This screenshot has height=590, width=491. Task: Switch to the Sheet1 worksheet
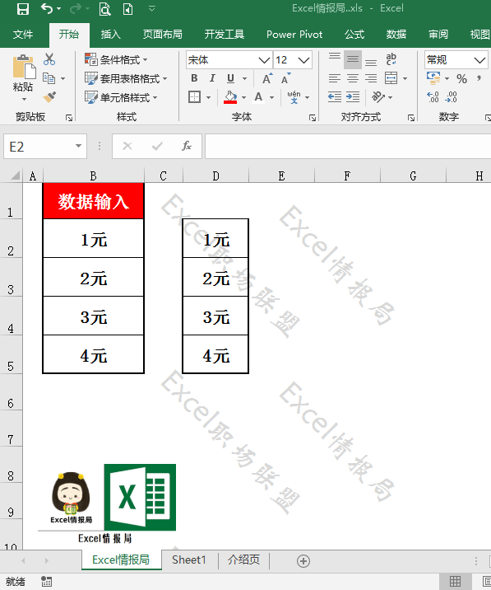click(x=189, y=560)
